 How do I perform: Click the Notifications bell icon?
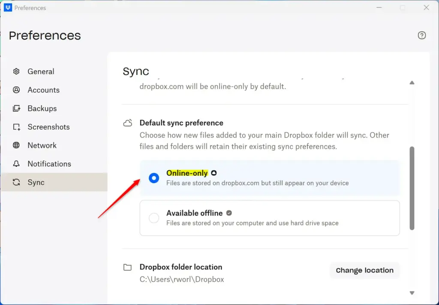(x=16, y=164)
